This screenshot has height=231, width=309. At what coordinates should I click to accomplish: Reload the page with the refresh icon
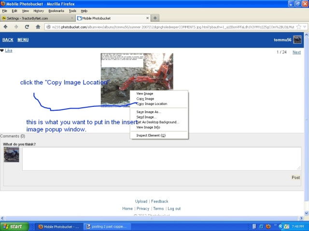pyautogui.click(x=27, y=27)
